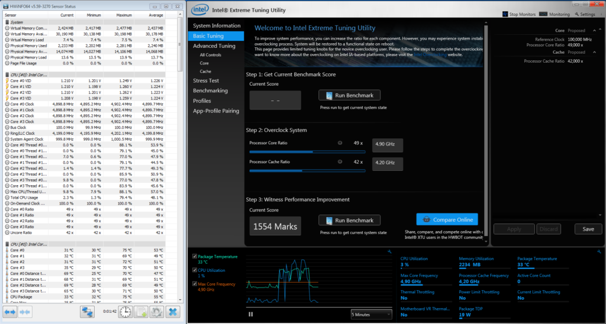Click info icon beside Processor Cache Ratio
Screen dimensions: 606x324
(x=340, y=162)
